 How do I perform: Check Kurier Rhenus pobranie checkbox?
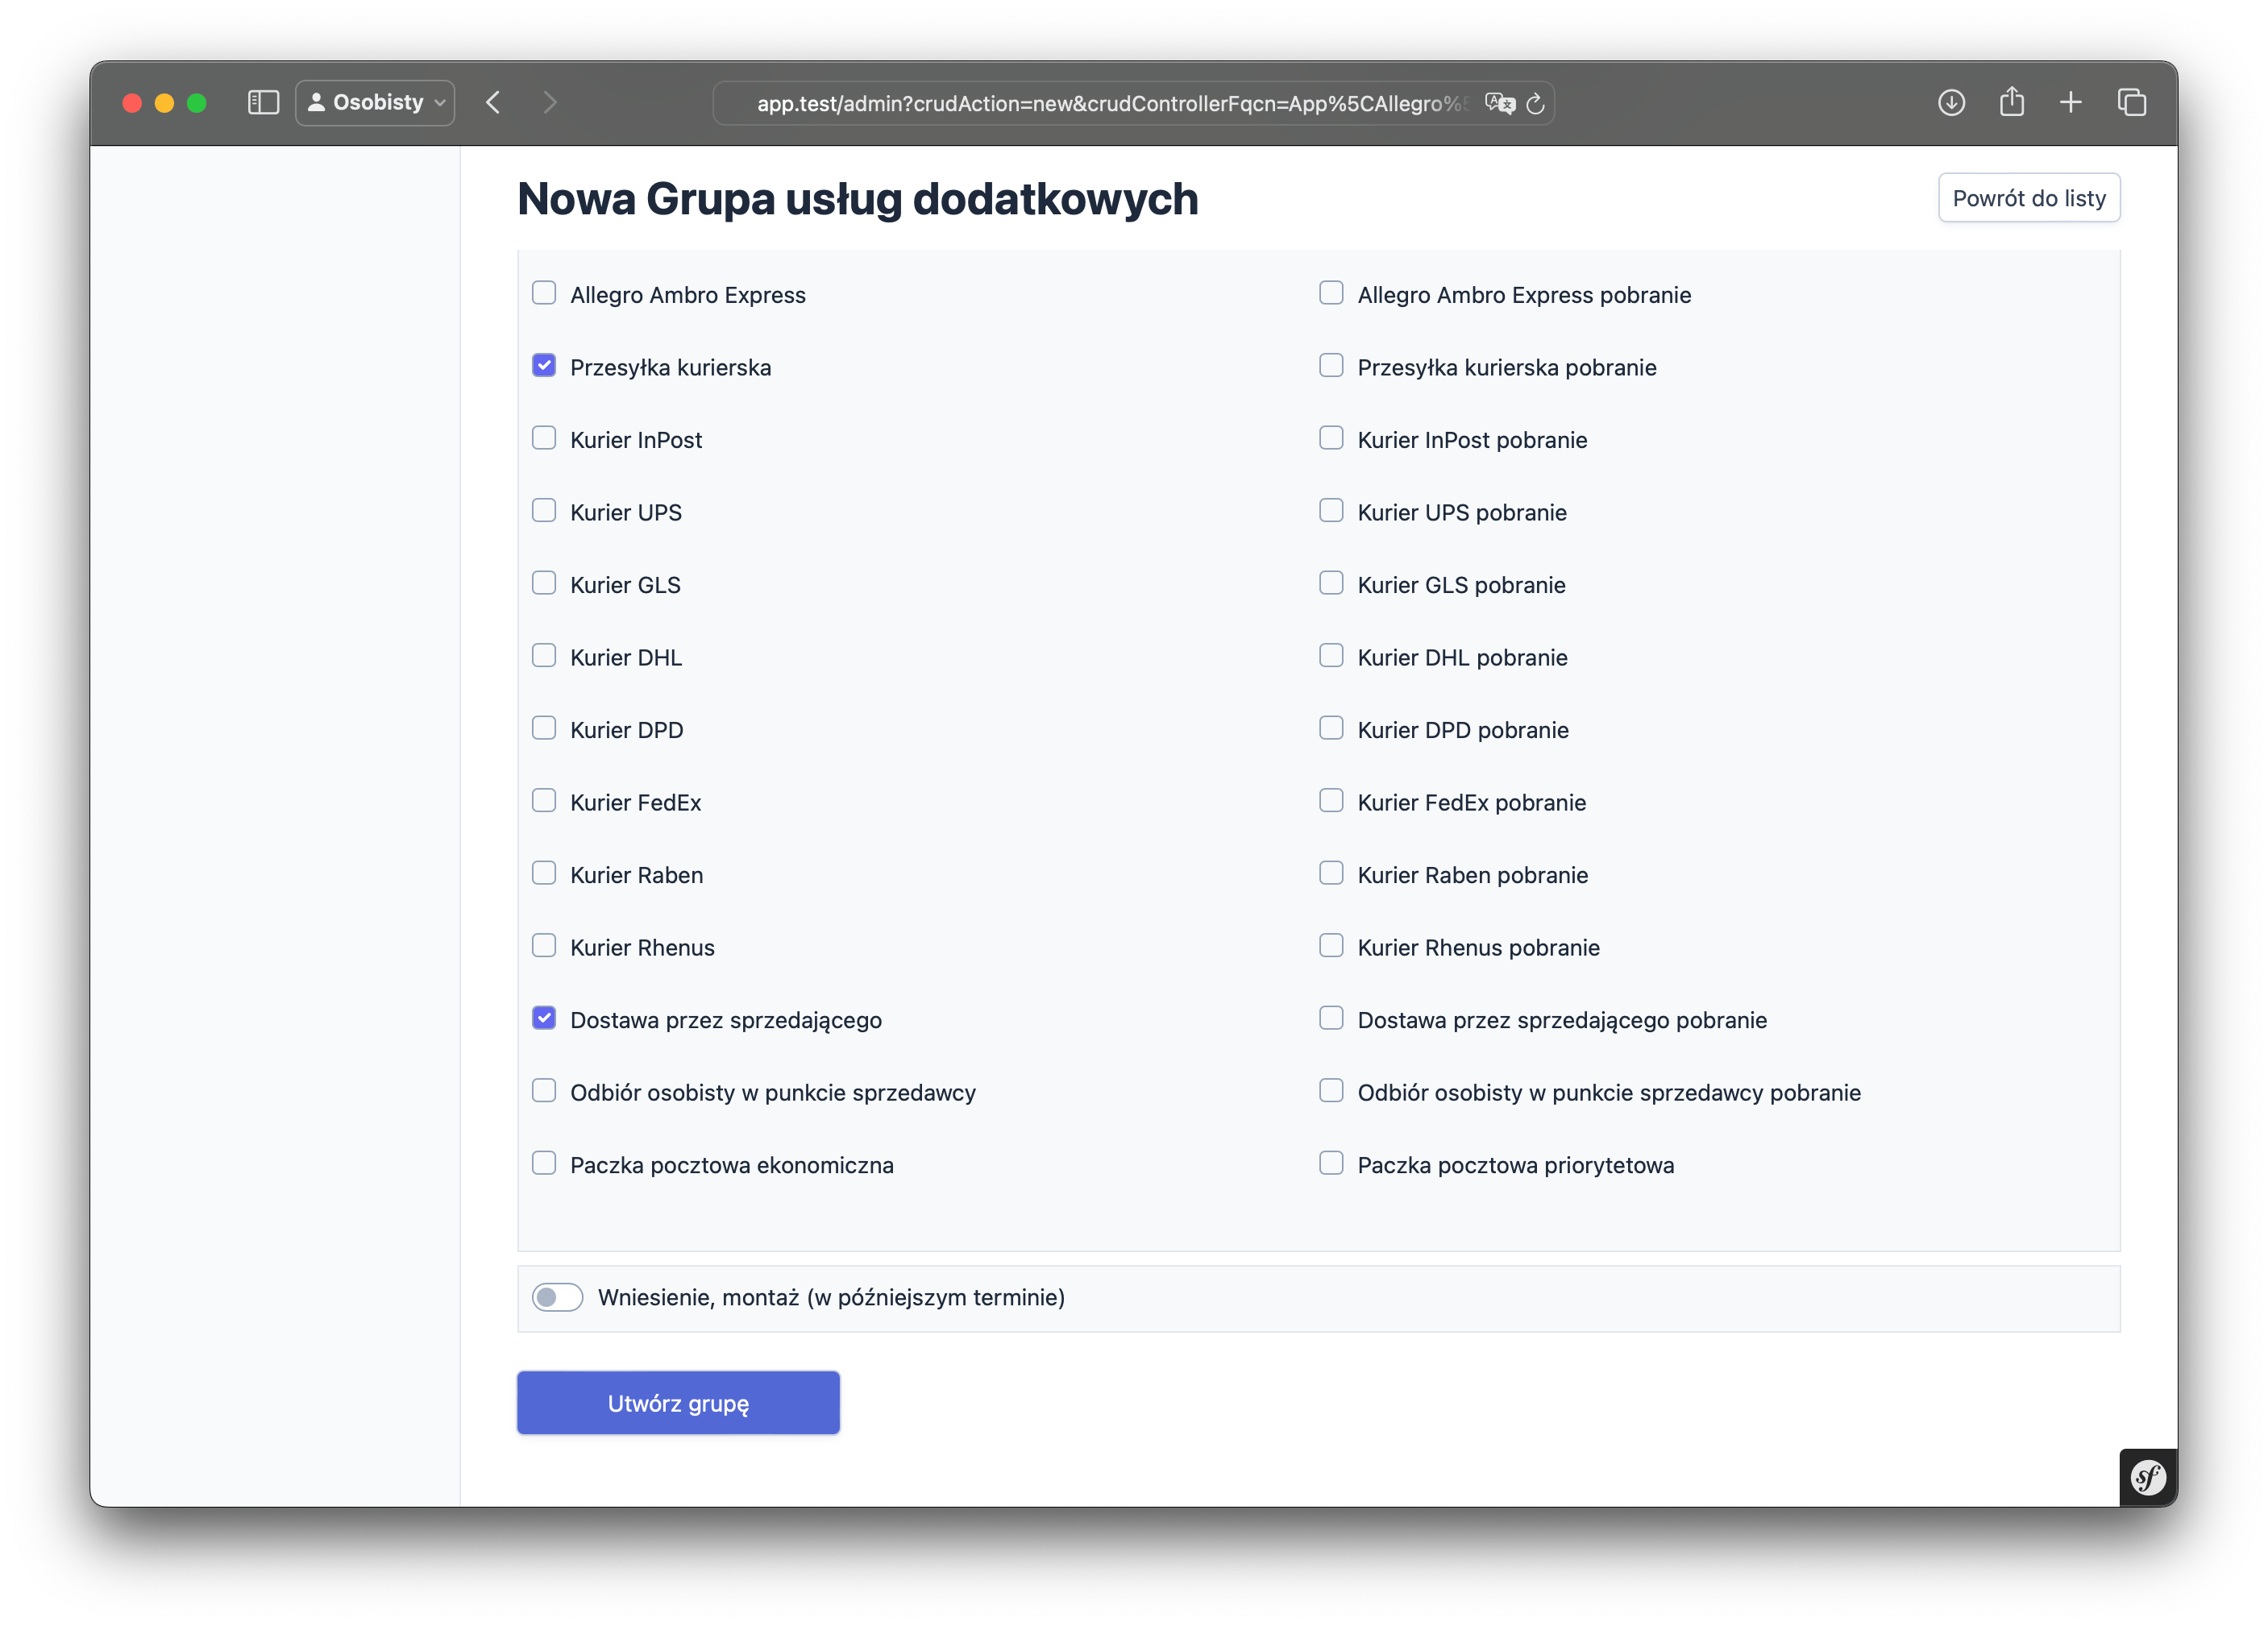[1331, 946]
